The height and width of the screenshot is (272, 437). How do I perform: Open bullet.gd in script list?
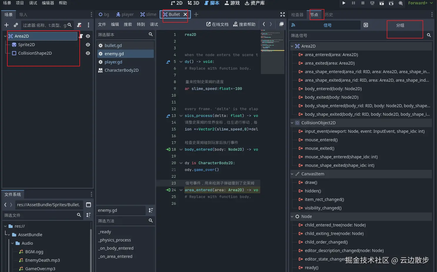click(x=126, y=46)
